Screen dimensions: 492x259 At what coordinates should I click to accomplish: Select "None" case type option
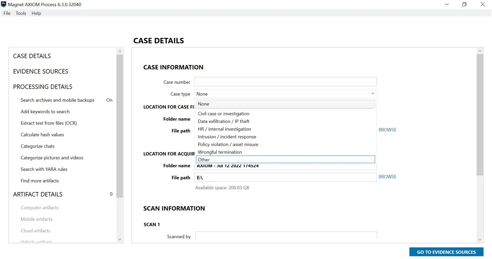coord(203,104)
